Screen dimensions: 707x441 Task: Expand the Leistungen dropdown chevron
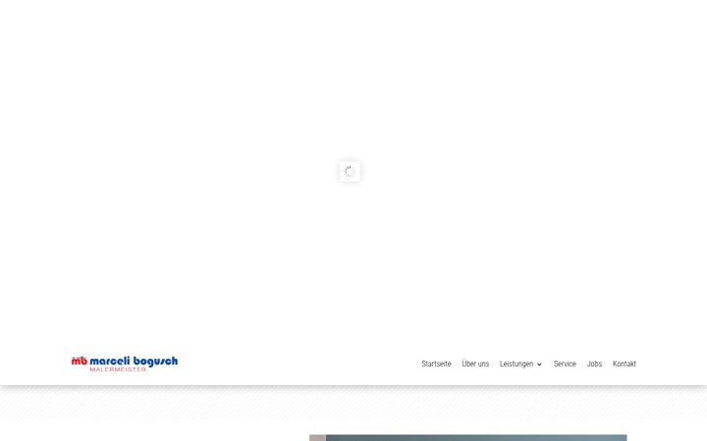[x=539, y=365]
